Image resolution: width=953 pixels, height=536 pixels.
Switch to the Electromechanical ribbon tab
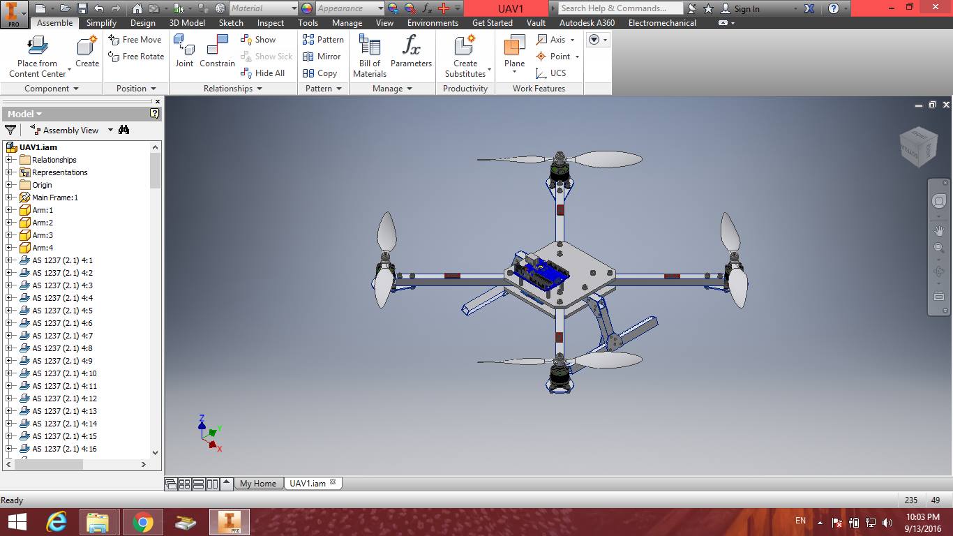[x=661, y=22]
